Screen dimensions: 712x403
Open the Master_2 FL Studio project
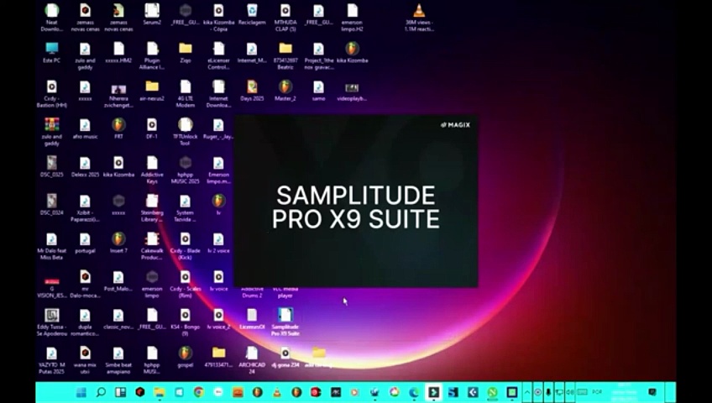pos(285,86)
